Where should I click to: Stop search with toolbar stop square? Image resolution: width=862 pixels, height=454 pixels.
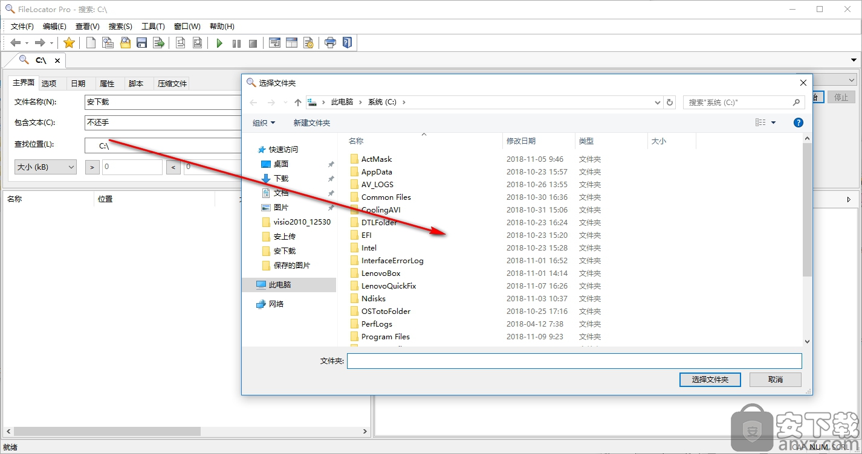pyautogui.click(x=253, y=43)
